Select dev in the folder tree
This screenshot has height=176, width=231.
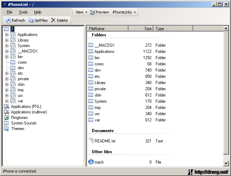point(21,68)
